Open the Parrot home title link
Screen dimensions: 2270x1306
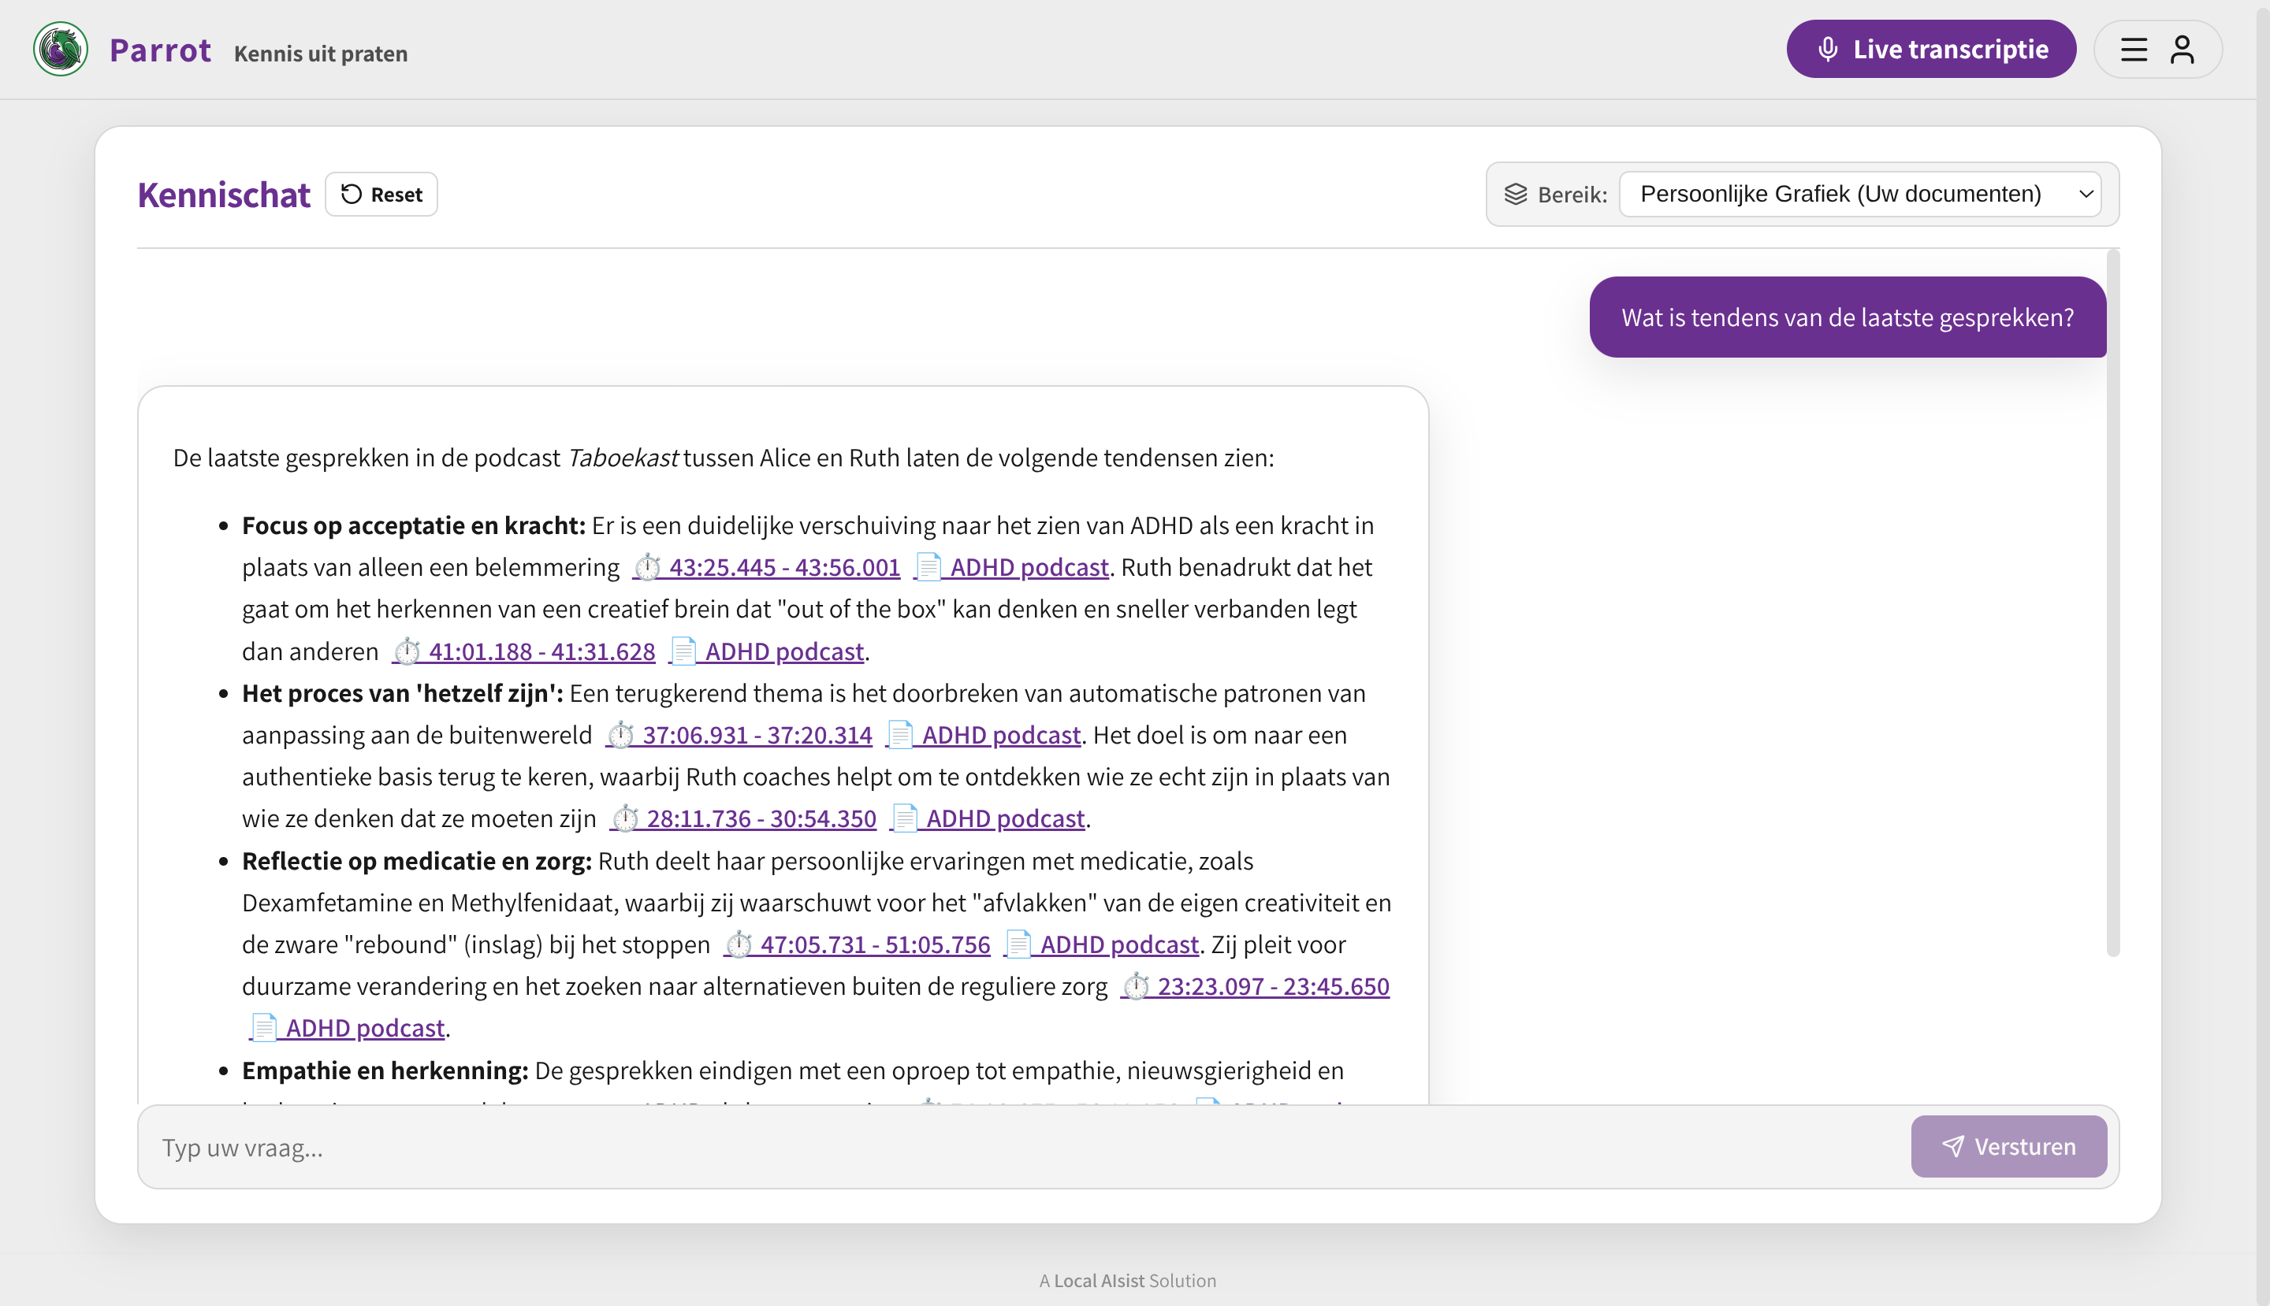[160, 50]
